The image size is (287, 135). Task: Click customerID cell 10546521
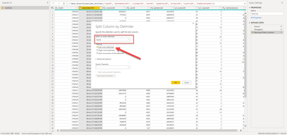click(114, 12)
